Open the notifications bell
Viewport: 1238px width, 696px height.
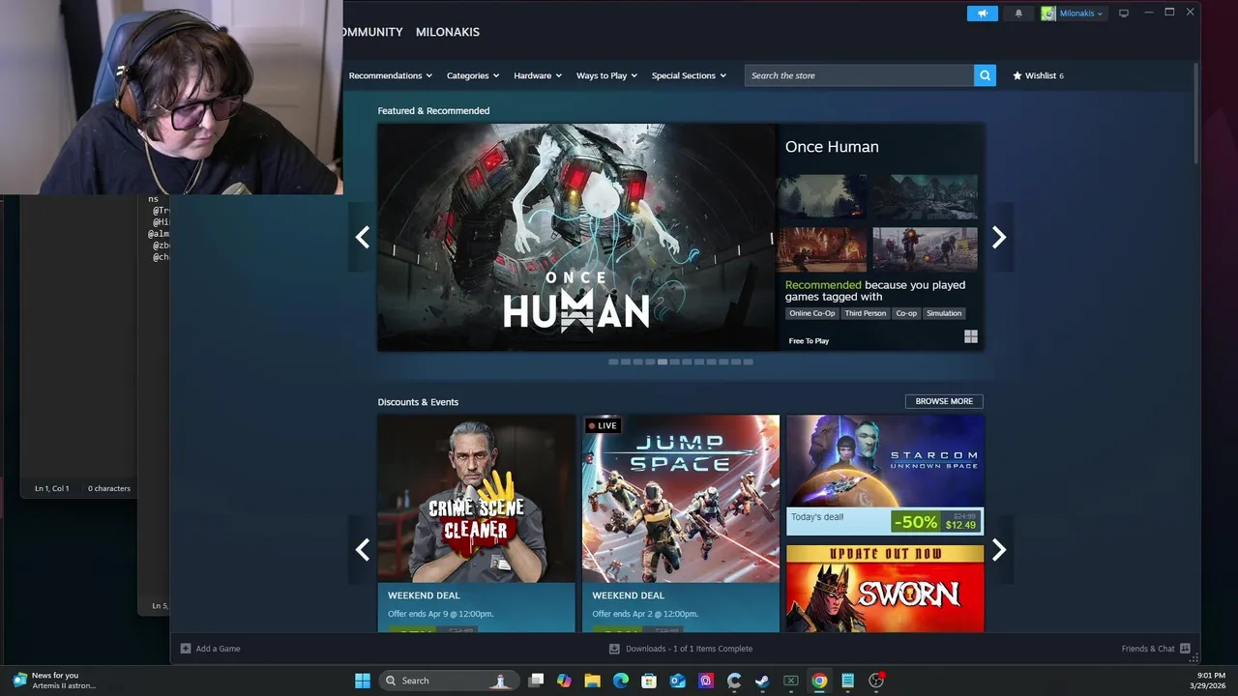(1018, 14)
